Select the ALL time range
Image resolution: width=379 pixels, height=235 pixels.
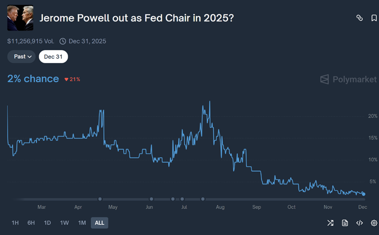click(x=100, y=223)
